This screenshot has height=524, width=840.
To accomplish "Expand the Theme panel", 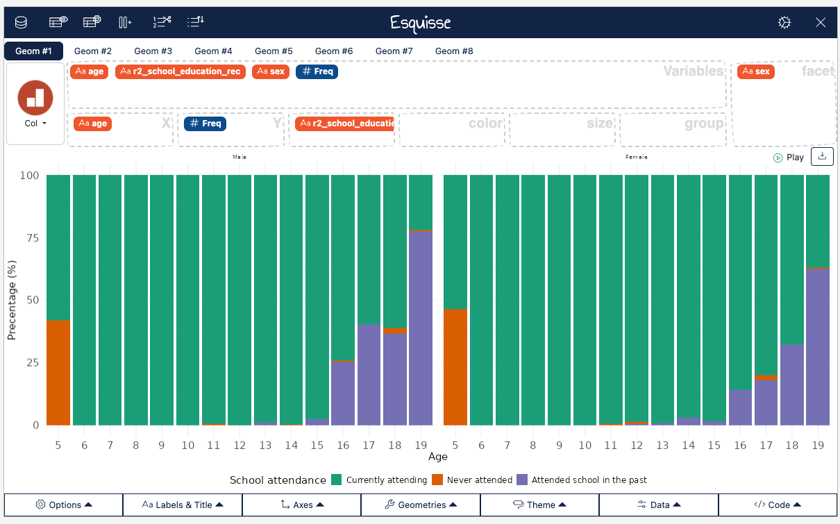I will pyautogui.click(x=539, y=505).
